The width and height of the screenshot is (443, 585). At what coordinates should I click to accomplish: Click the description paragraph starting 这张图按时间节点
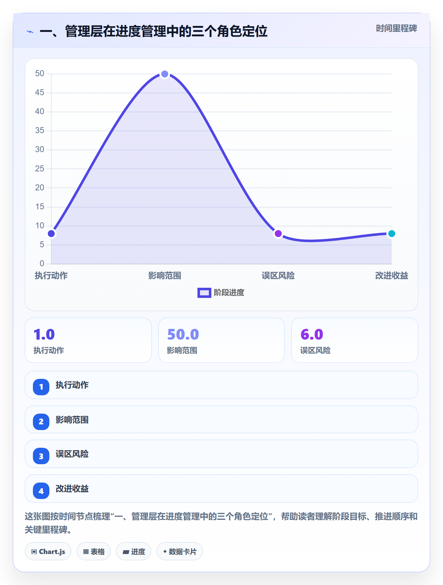coord(221,523)
